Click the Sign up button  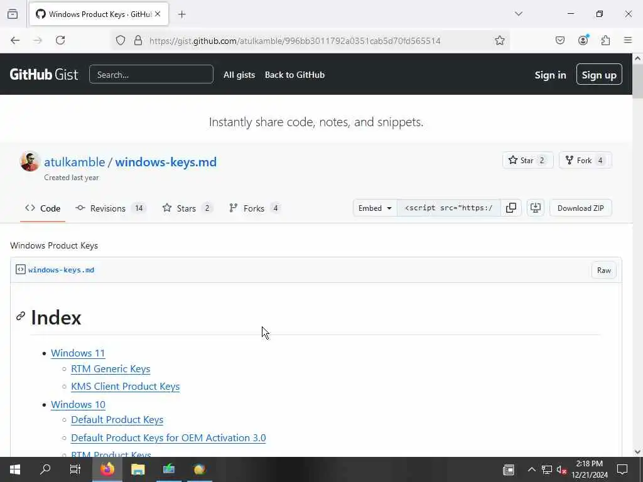point(599,75)
